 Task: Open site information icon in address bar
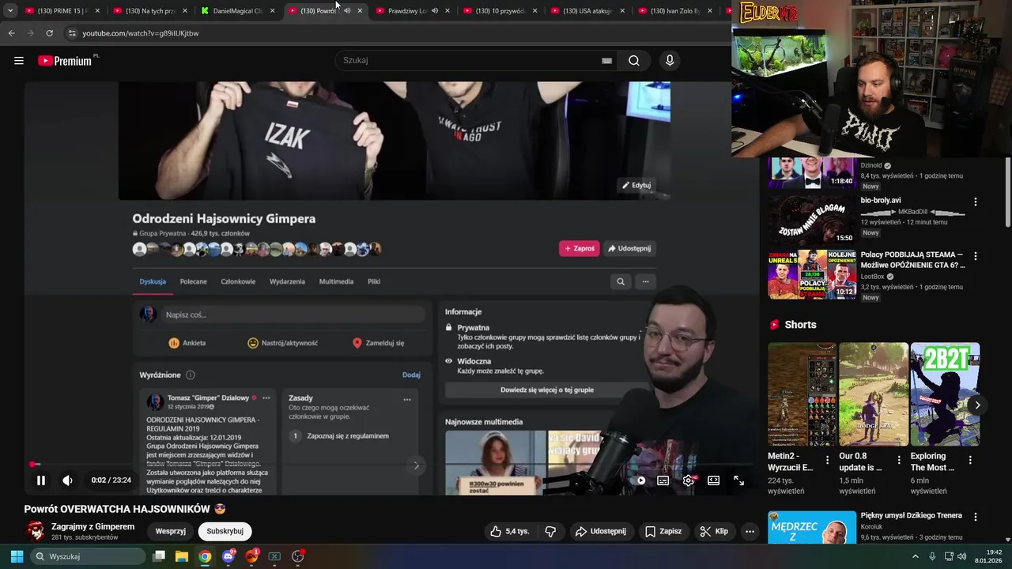(72, 33)
